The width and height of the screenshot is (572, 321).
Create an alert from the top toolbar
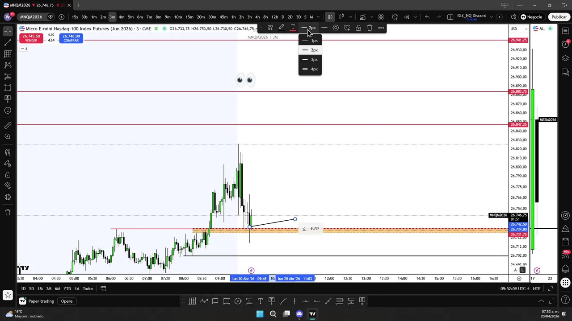(x=395, y=17)
